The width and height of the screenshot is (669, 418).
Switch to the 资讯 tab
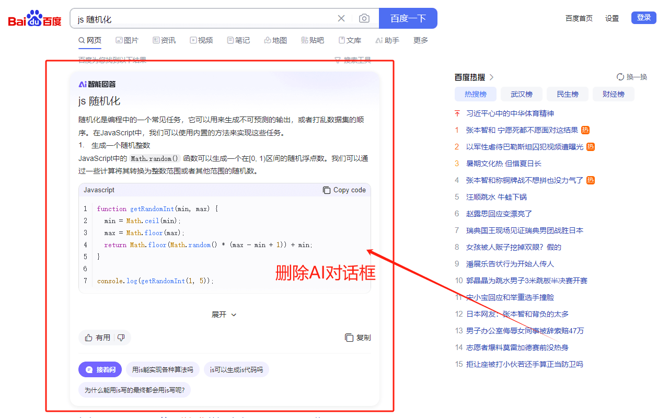tap(164, 40)
